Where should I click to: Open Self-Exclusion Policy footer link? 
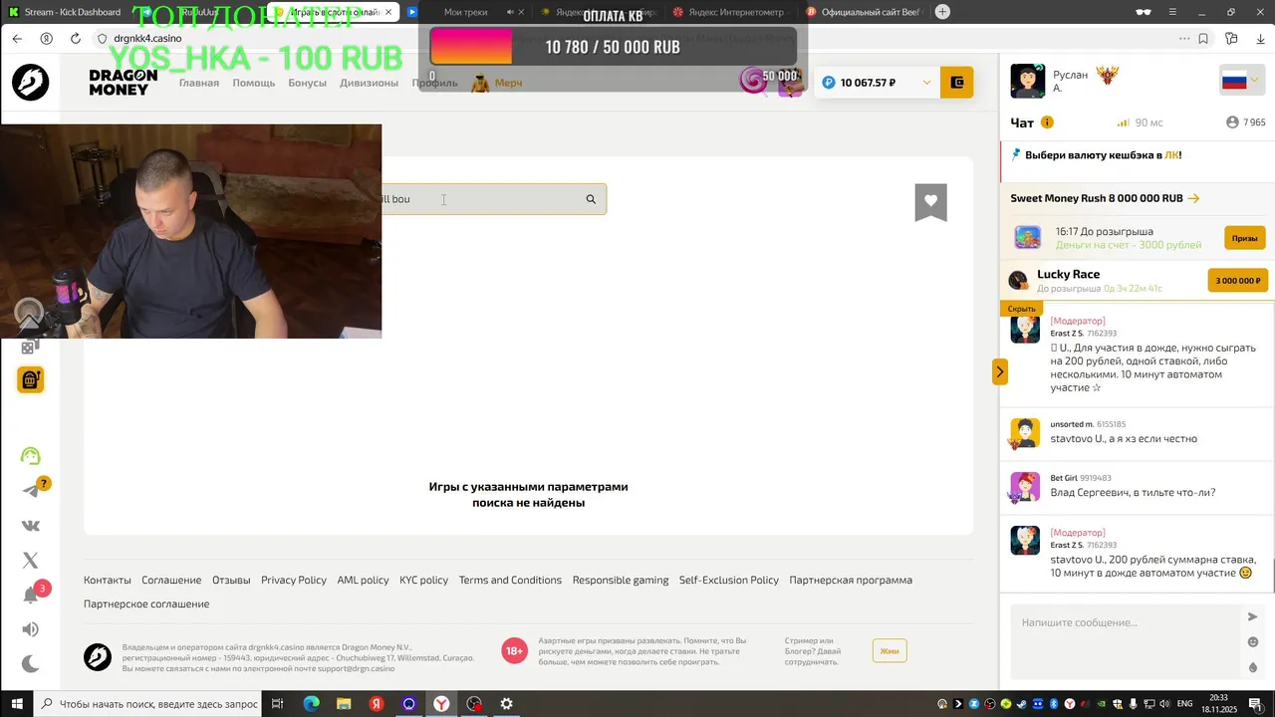pos(729,580)
